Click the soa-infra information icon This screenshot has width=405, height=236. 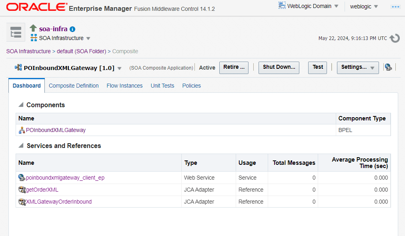tap(72, 29)
